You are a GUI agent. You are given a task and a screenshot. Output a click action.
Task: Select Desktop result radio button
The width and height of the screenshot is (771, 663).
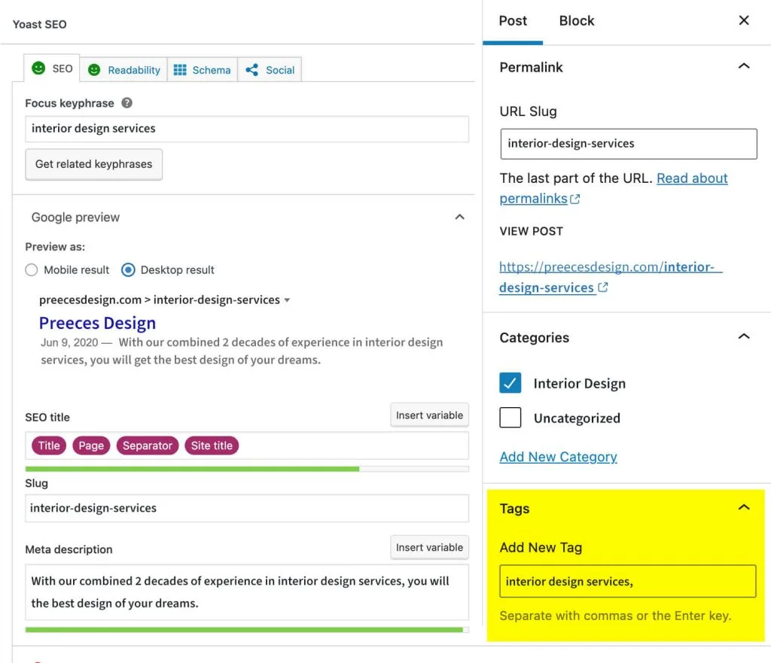coord(128,270)
